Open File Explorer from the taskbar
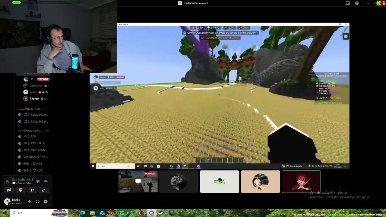The height and width of the screenshot is (217, 386). [92, 213]
